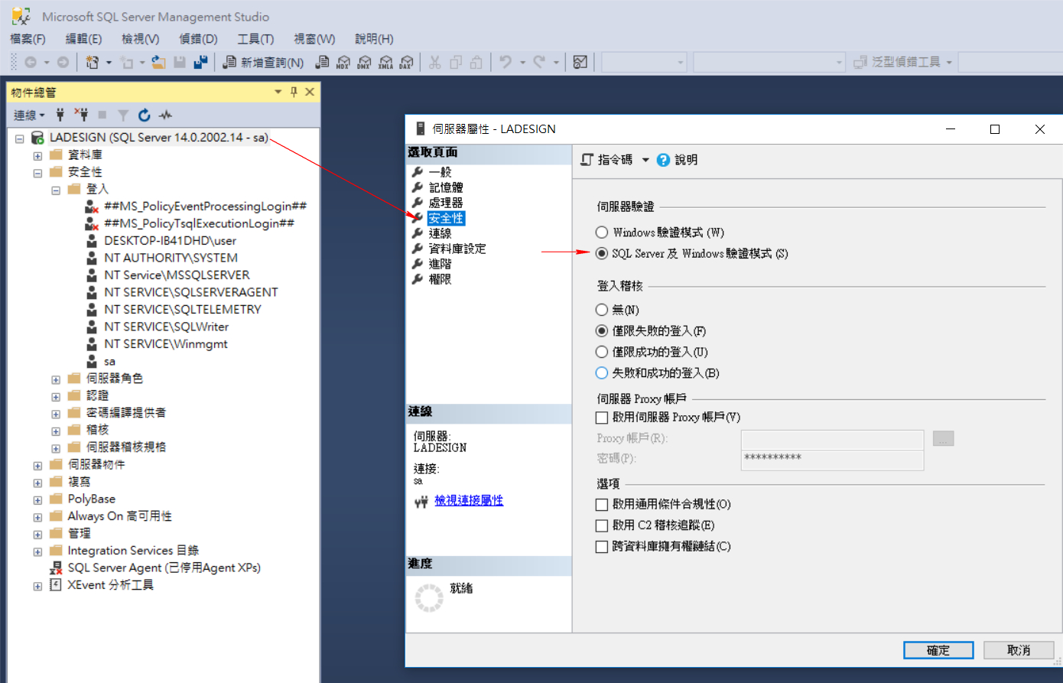Open the 工具(T) menu
The width and height of the screenshot is (1063, 683).
coord(255,38)
